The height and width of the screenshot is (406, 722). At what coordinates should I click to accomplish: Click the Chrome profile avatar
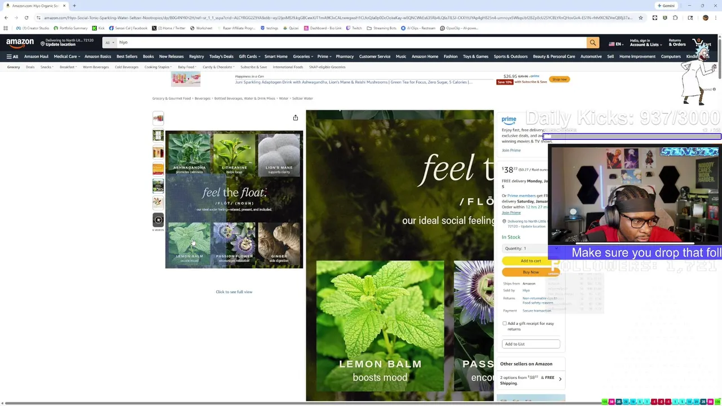click(705, 17)
